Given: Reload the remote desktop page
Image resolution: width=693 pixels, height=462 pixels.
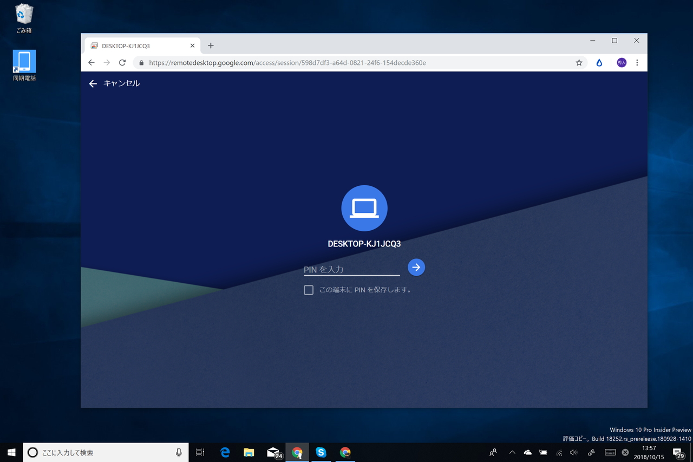Looking at the screenshot, I should pyautogui.click(x=122, y=63).
